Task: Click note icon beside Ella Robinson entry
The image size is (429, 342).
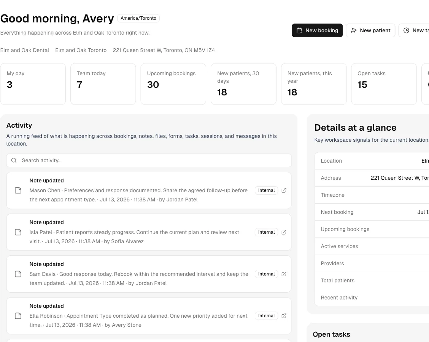Action: (18, 316)
